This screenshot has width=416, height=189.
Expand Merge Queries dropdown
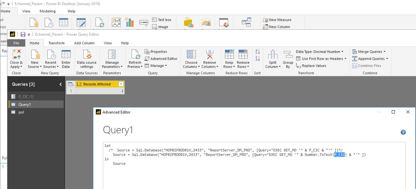(x=384, y=52)
